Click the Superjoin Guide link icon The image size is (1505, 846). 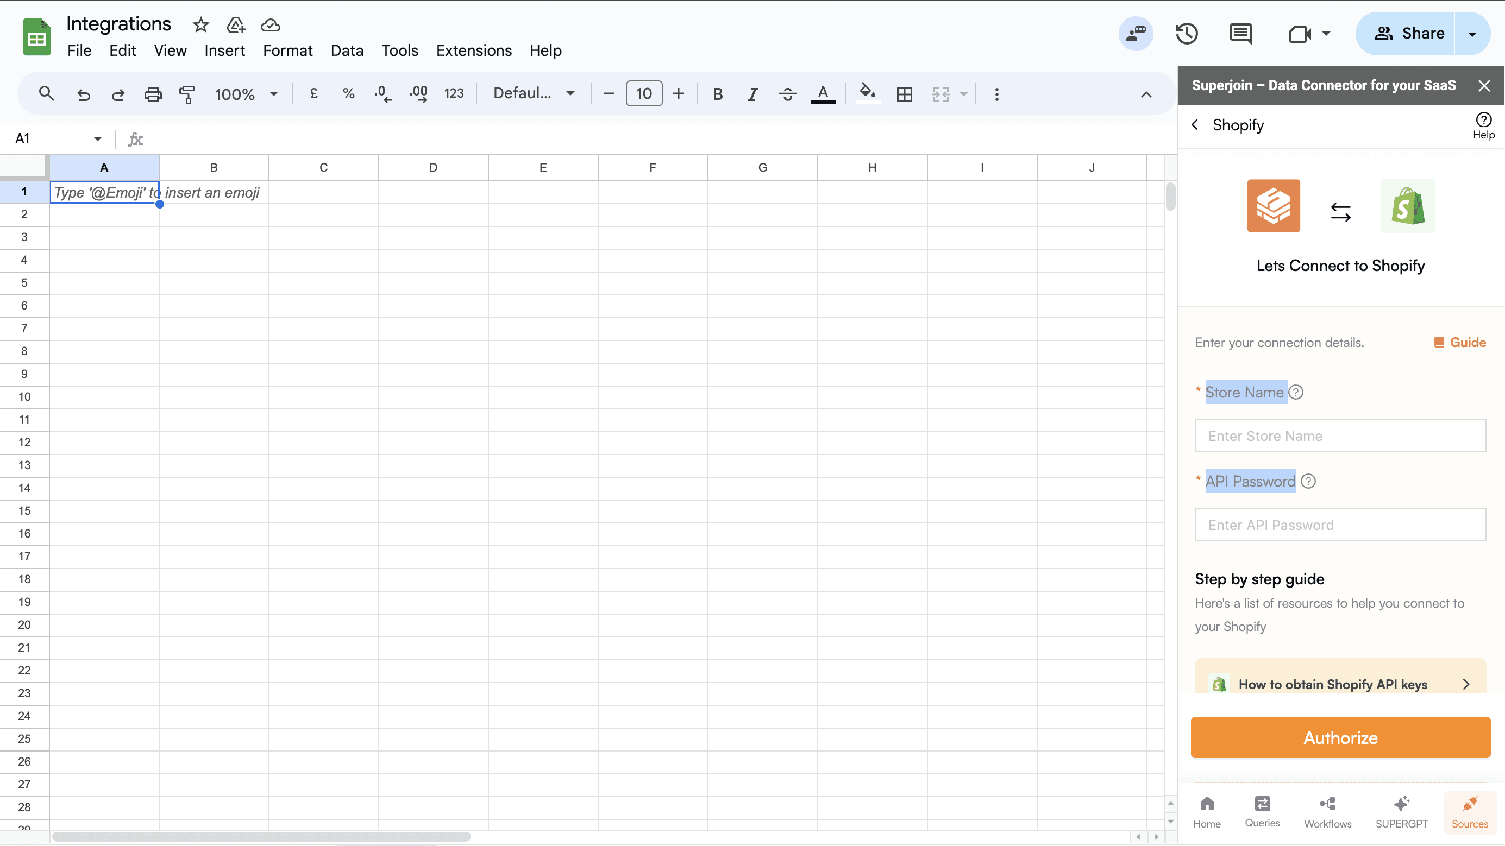pyautogui.click(x=1439, y=342)
